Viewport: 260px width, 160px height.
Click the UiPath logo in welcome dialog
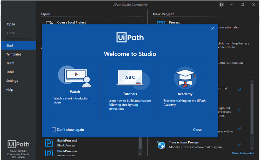click(x=130, y=37)
